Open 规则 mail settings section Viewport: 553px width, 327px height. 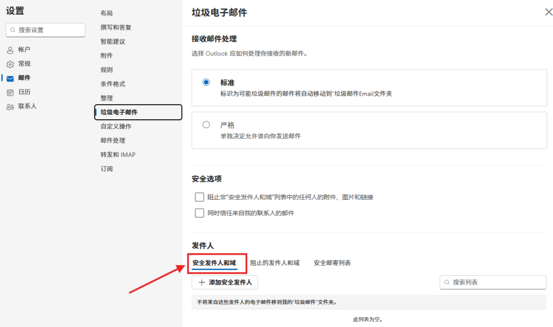point(106,70)
